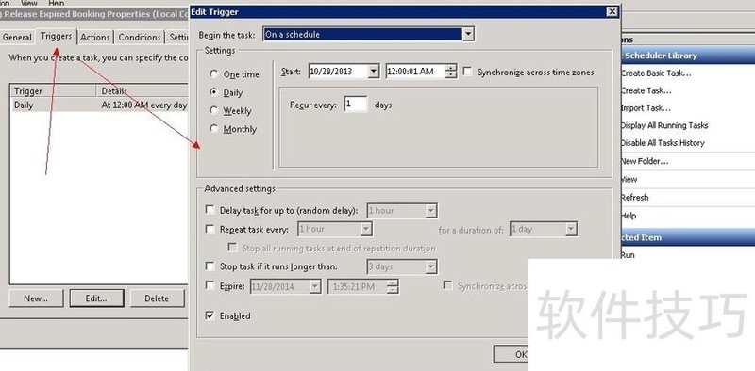Choose the Monthly radio button
The width and height of the screenshot is (755, 371).
point(214,128)
